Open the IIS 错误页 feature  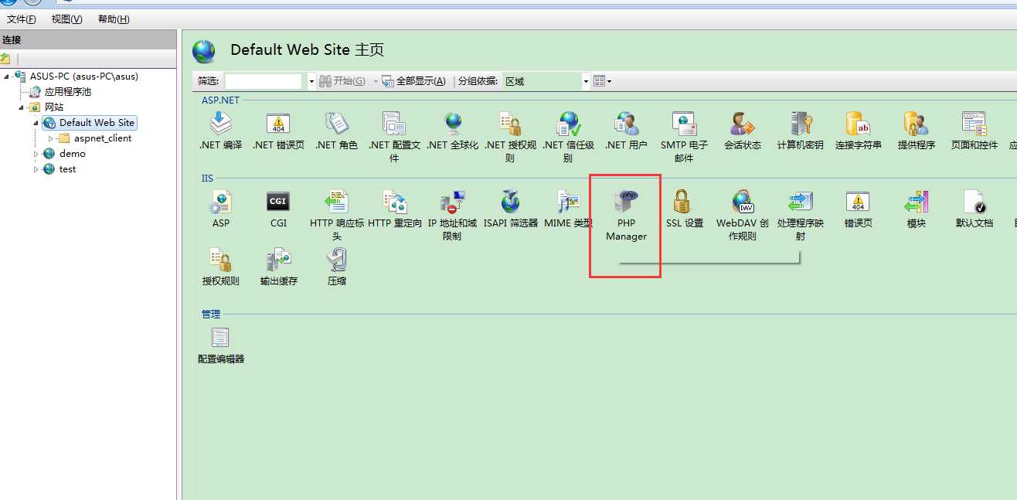pyautogui.click(x=859, y=209)
